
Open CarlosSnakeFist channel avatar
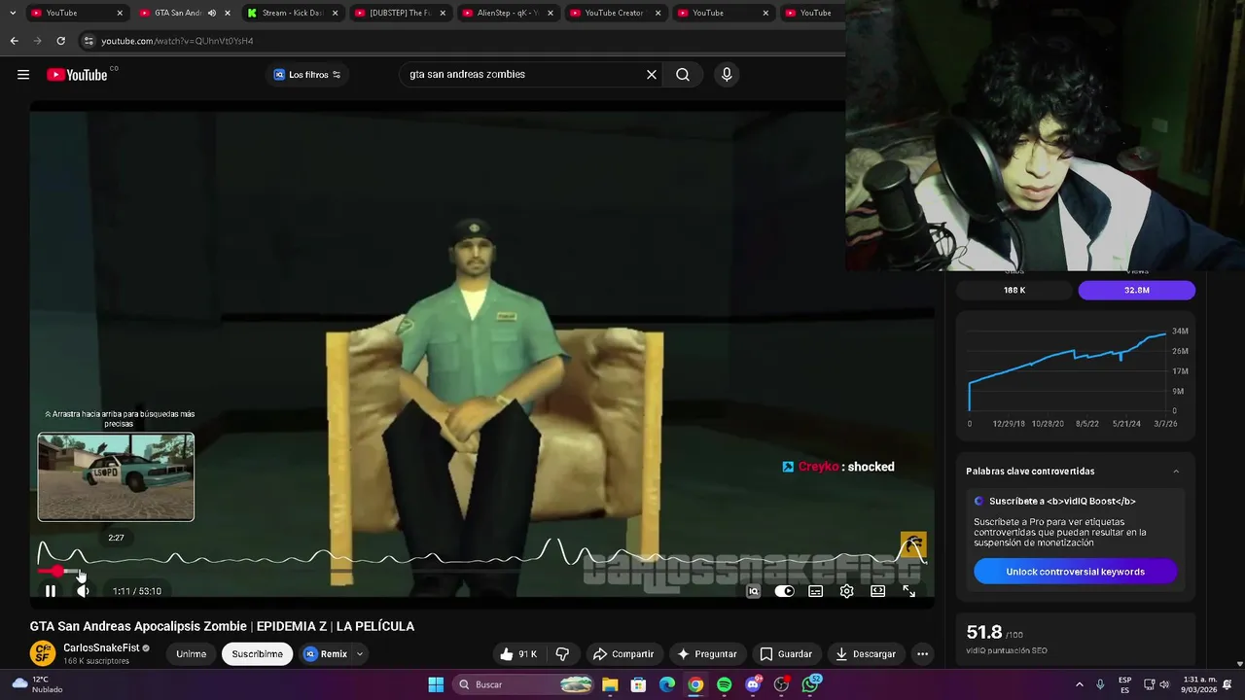[x=43, y=654]
